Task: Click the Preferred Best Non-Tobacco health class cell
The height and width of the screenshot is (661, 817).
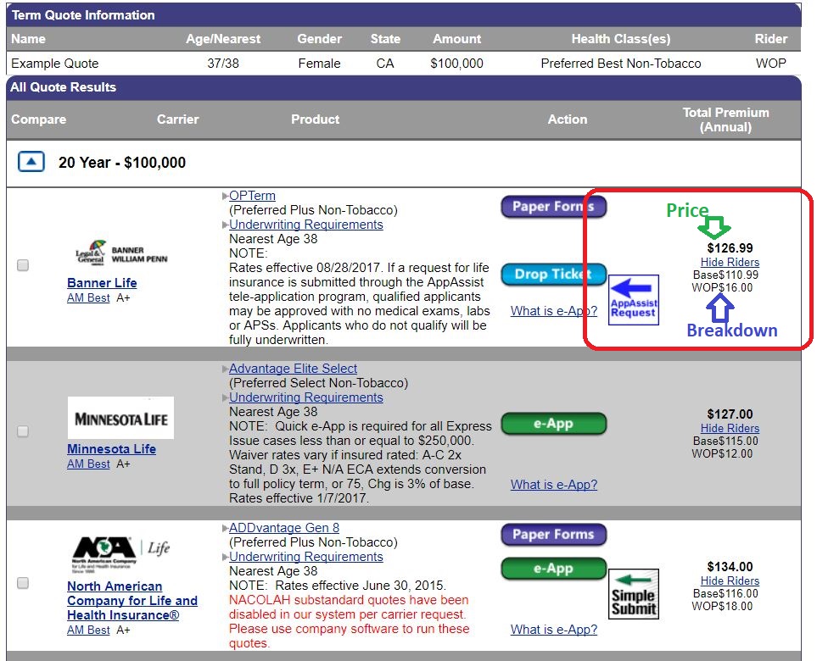Action: point(620,64)
